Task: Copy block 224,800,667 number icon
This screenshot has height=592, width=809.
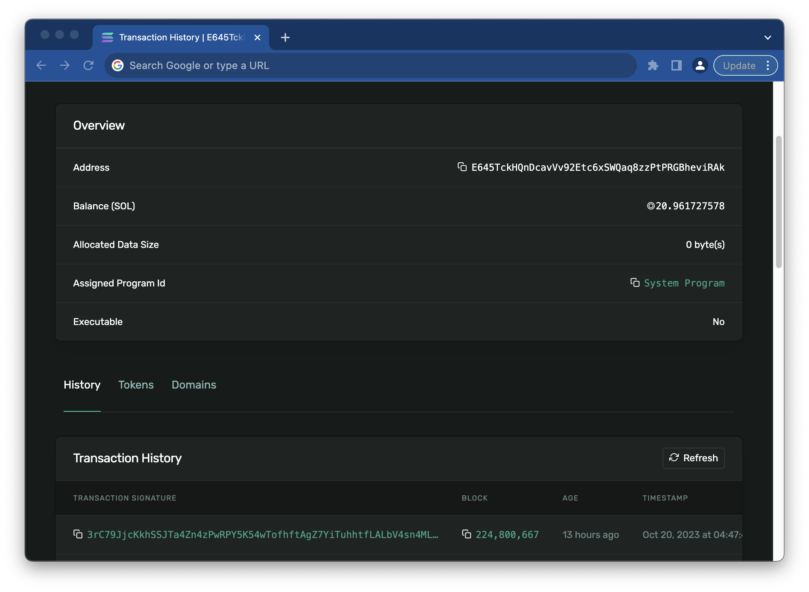Action: coord(466,534)
